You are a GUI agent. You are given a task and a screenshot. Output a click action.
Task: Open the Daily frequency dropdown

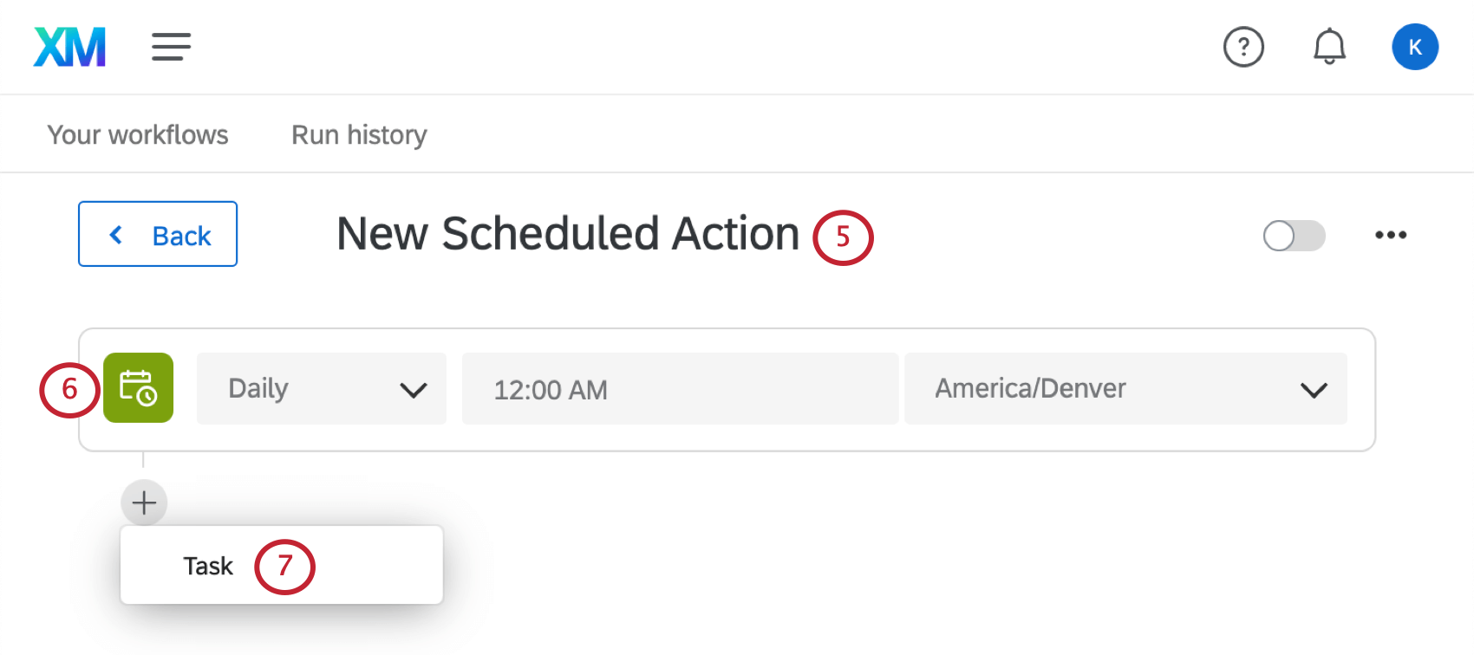321,388
